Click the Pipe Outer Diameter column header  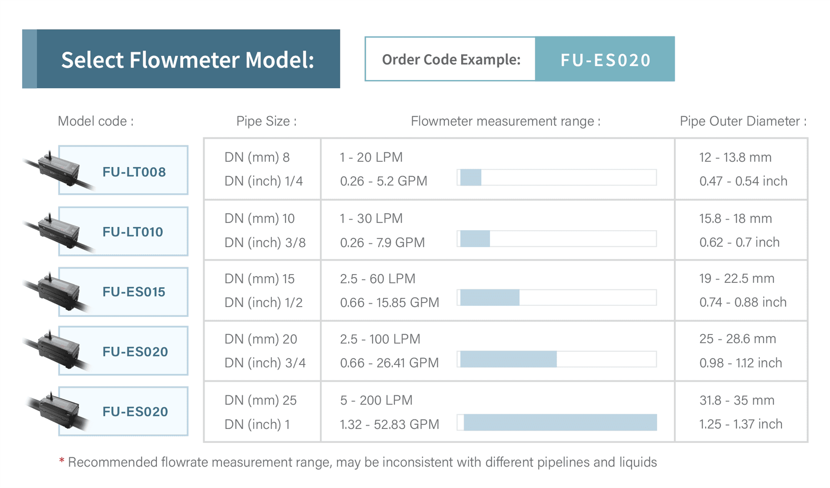click(x=743, y=121)
